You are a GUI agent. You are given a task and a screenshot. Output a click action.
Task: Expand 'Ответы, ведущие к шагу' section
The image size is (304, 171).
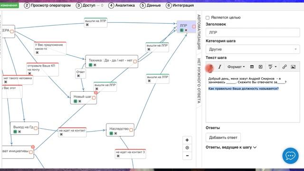[231, 147]
